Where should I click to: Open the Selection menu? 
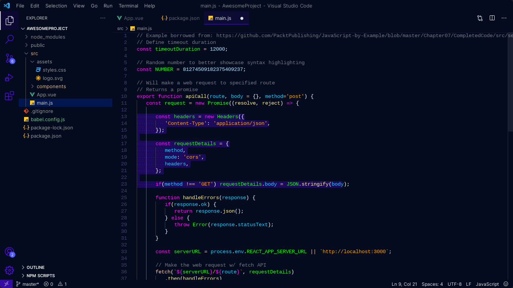56,6
